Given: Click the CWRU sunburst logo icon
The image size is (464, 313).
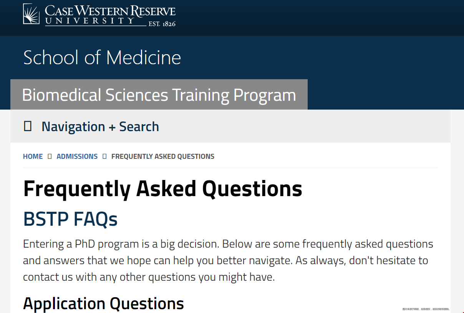Looking at the screenshot, I should [x=31, y=14].
